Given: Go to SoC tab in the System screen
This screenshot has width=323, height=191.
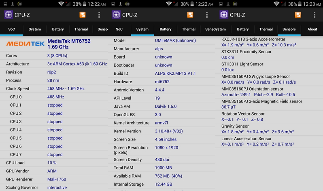Looking at the screenshot, I should coord(119,29).
